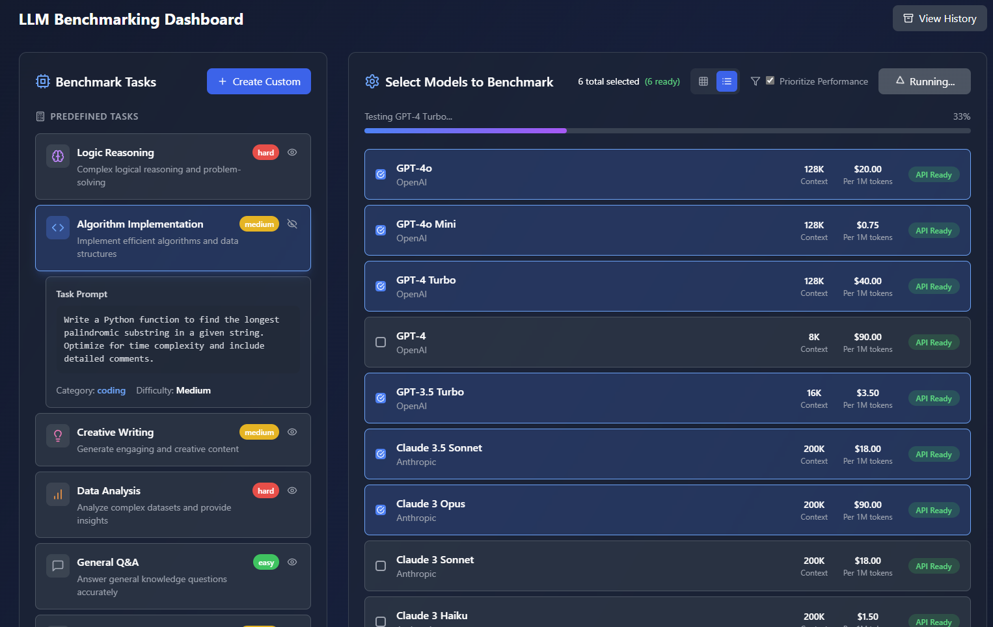Click the "$20.00" price for GPT-4o
993x627 pixels.
pyautogui.click(x=867, y=169)
